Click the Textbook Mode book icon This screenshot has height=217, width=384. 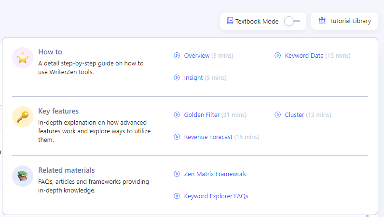tap(230, 21)
